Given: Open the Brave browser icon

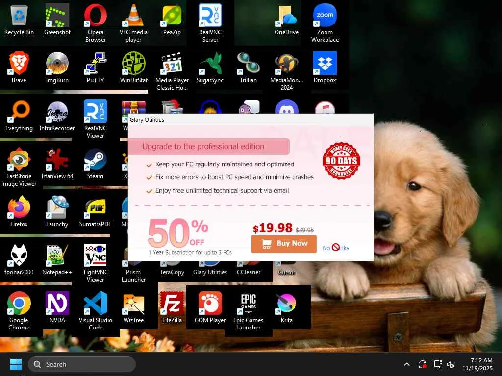Looking at the screenshot, I should coord(19,67).
